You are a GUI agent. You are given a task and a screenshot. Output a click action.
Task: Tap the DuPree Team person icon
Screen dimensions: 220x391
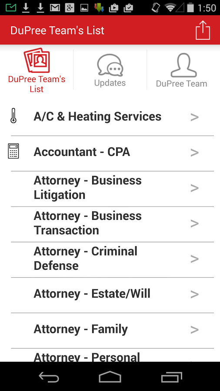tap(183, 65)
